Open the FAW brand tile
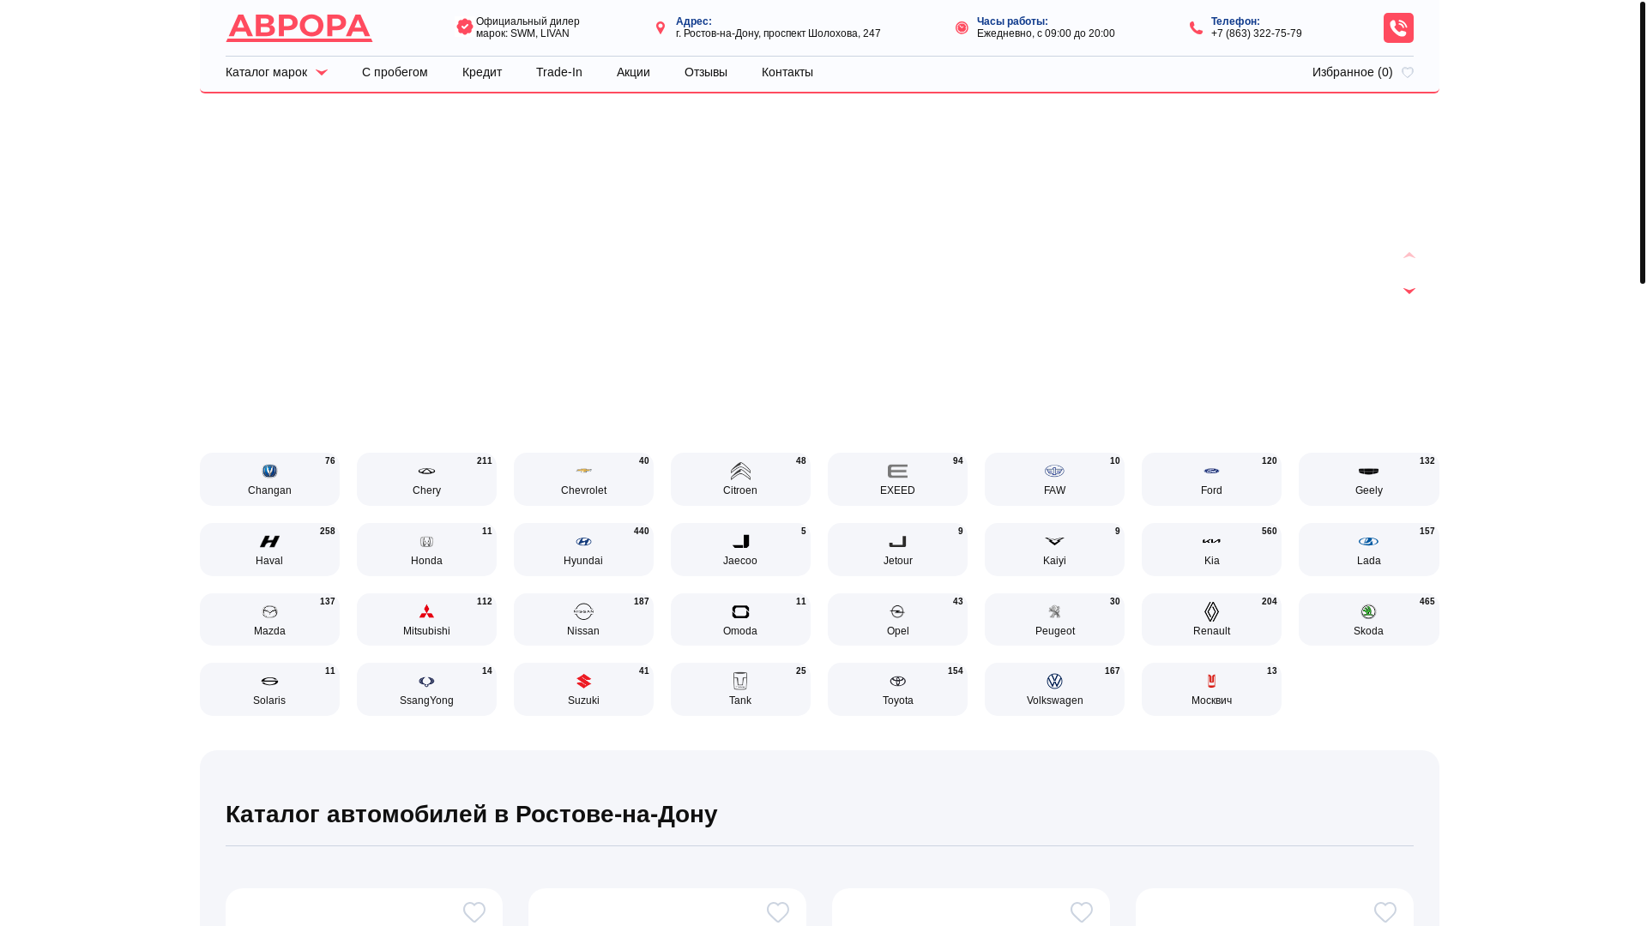This screenshot has width=1647, height=926. tap(1054, 479)
